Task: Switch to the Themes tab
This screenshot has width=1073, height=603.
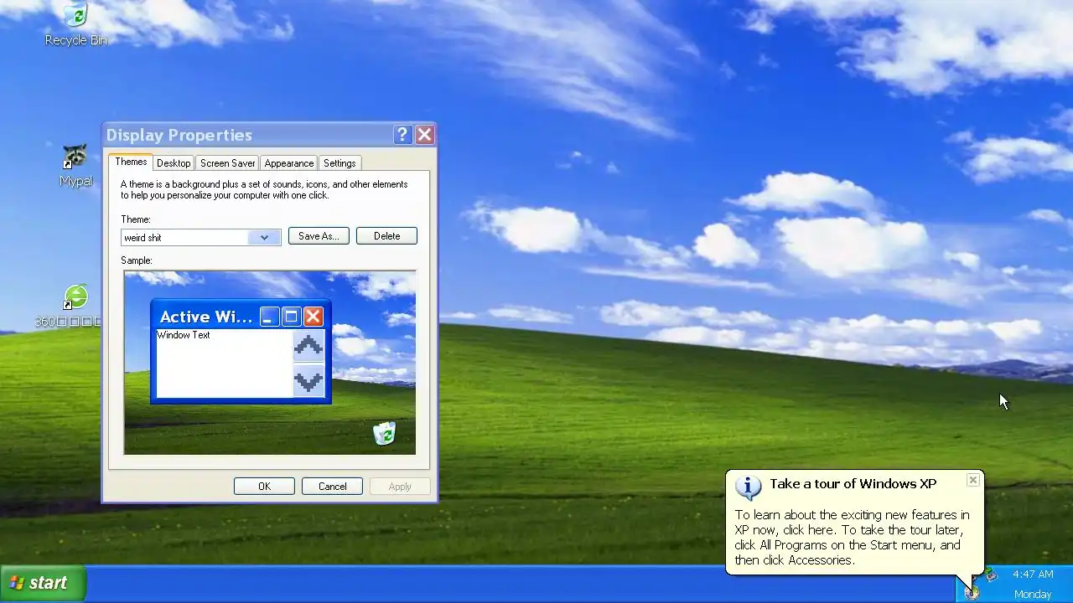Action: (131, 162)
